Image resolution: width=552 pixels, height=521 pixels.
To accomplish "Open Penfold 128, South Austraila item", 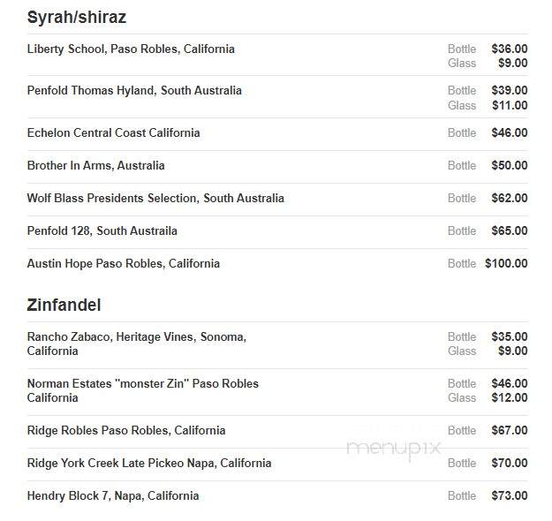I will click(102, 231).
